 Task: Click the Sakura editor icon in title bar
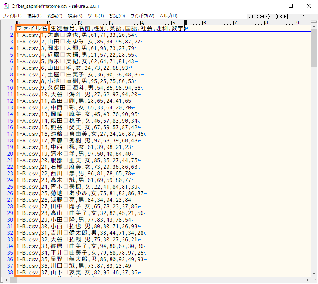tap(6, 6)
